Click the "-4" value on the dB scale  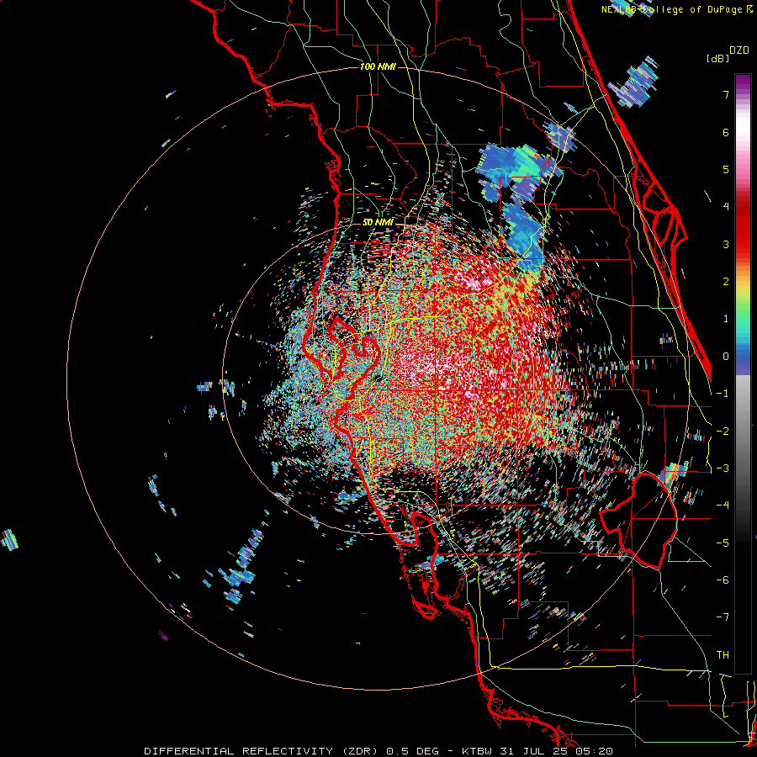[723, 506]
